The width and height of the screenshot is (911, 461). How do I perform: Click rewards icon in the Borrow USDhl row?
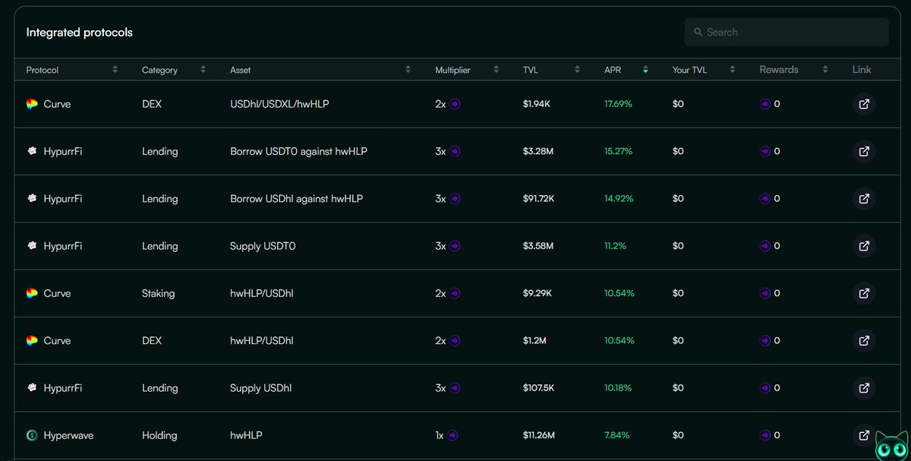pos(765,198)
